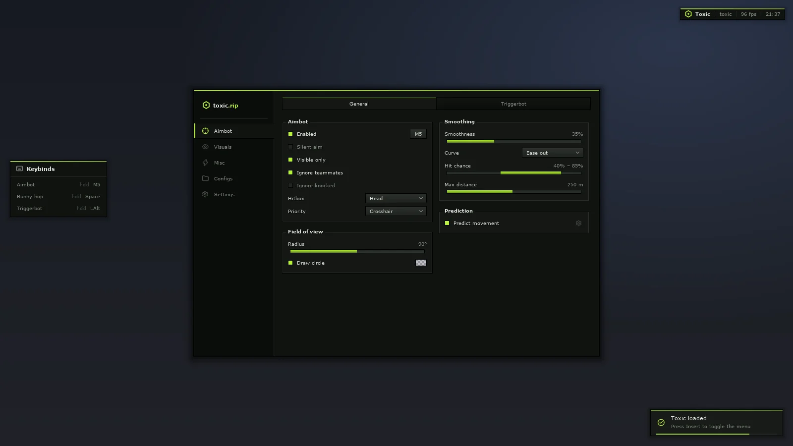Adjust the Field of view Radius slider
The width and height of the screenshot is (793, 446).
(x=357, y=251)
